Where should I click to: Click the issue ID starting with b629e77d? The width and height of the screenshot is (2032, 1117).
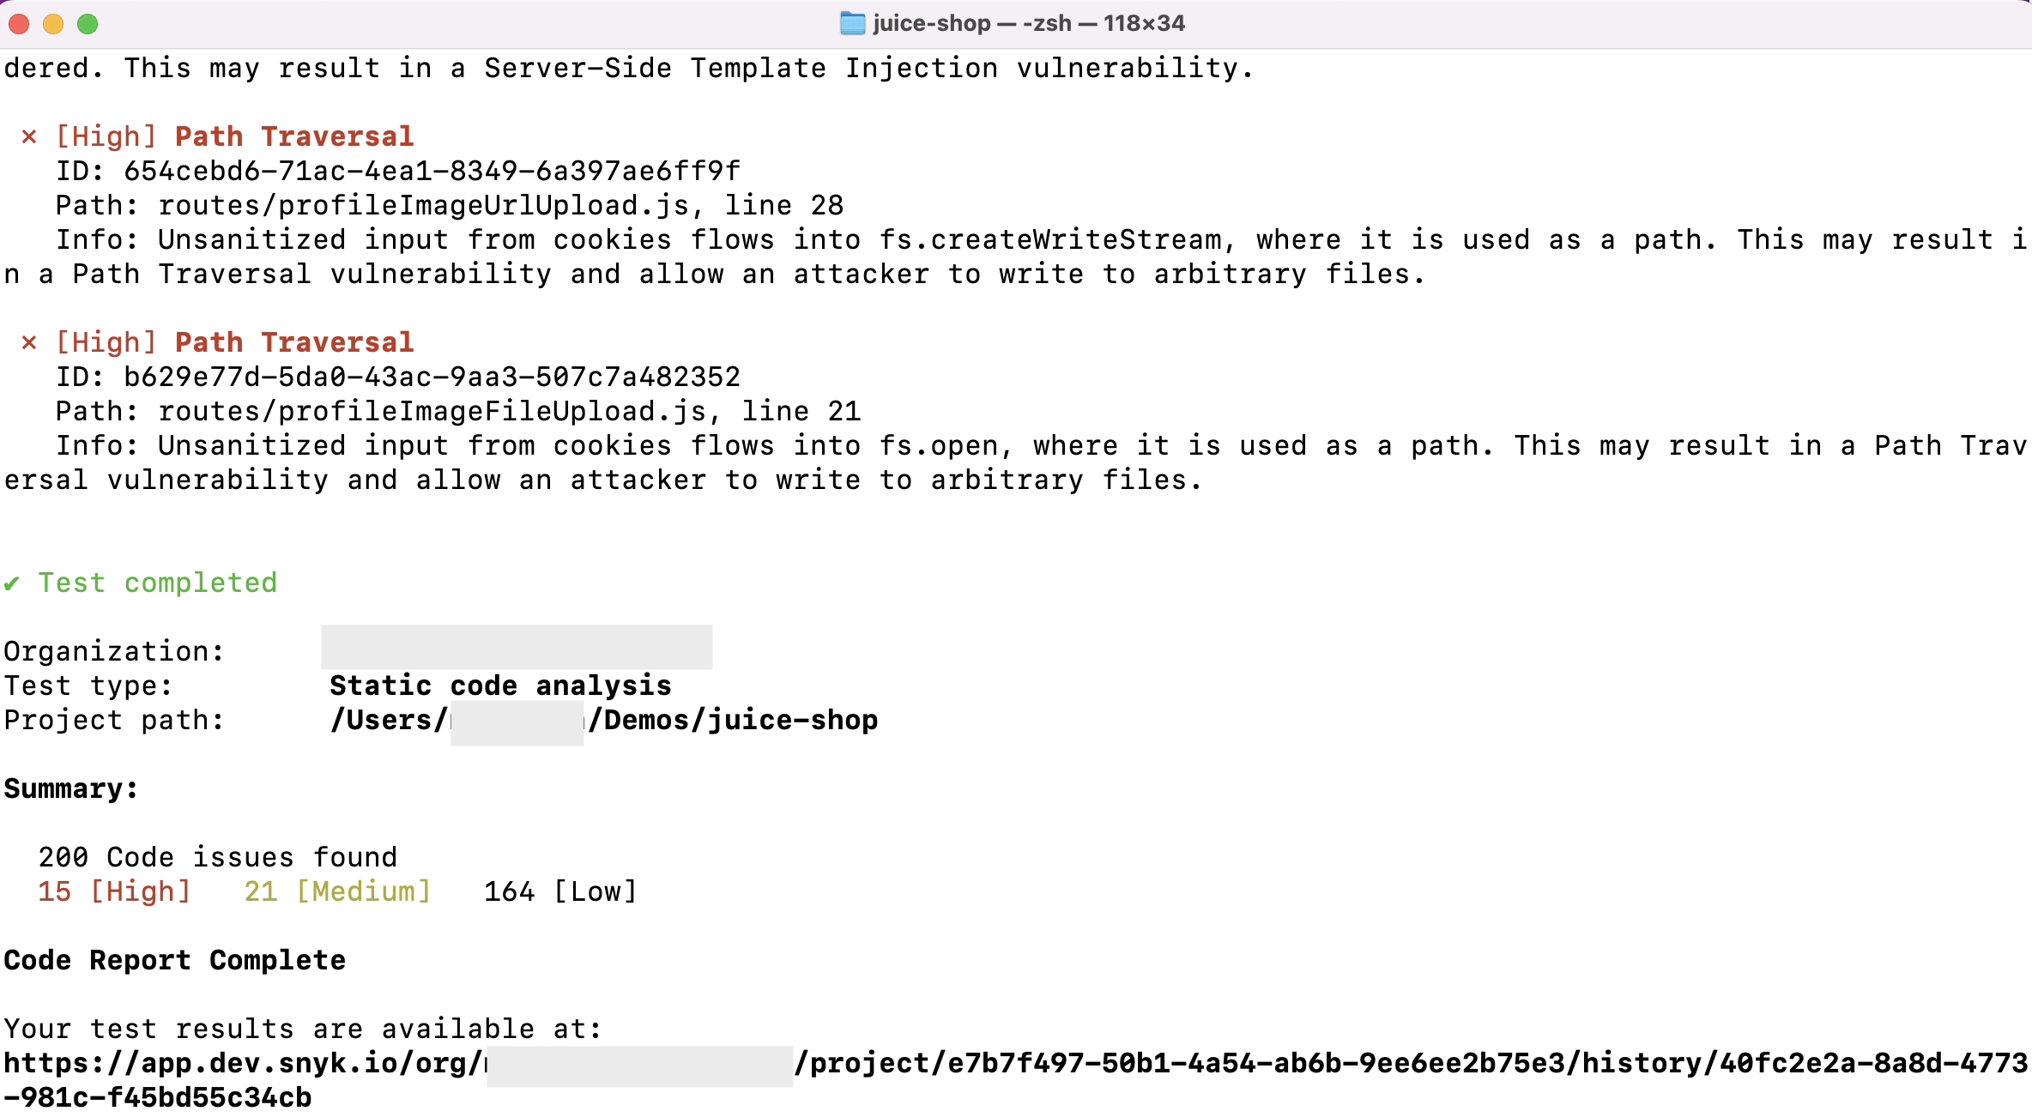click(x=432, y=377)
